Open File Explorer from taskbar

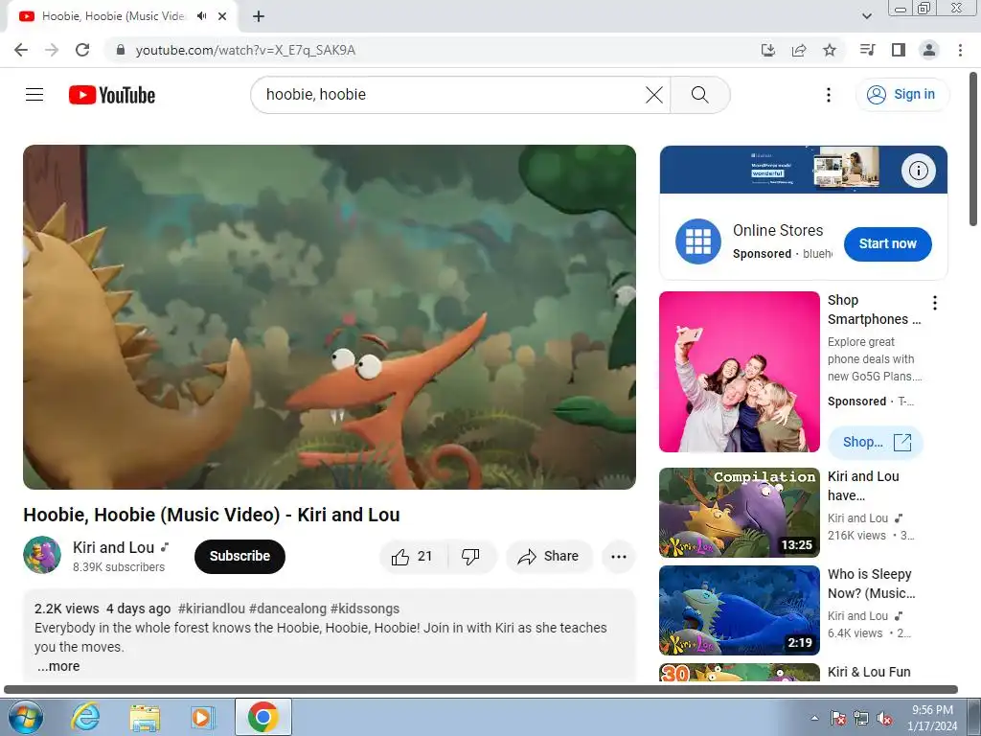pyautogui.click(x=145, y=717)
